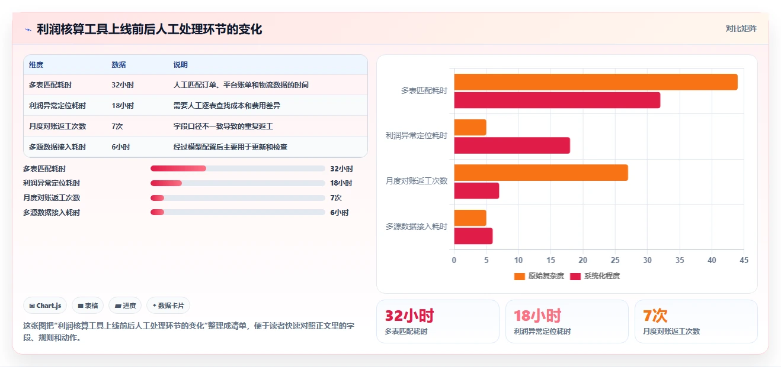This screenshot has height=367, width=781.
Task: Toggle the 原始复杂度 legend swatch
Action: click(520, 276)
